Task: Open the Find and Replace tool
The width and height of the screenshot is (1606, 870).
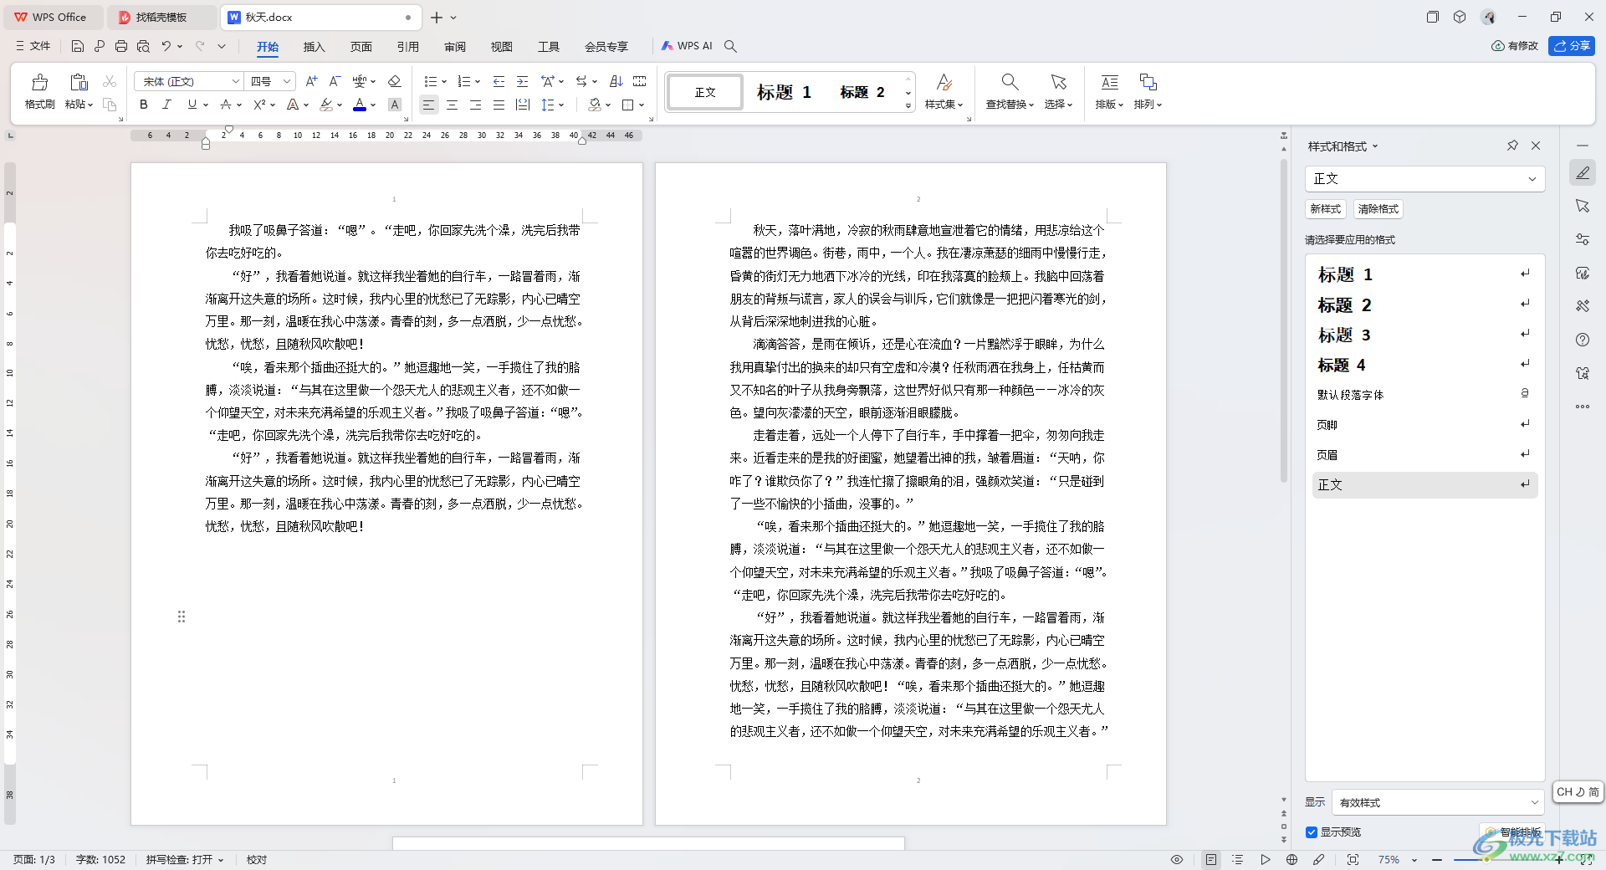Action: (x=1009, y=91)
